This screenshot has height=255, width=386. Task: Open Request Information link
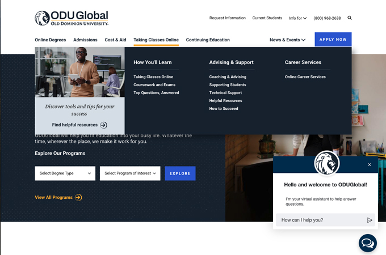click(228, 18)
